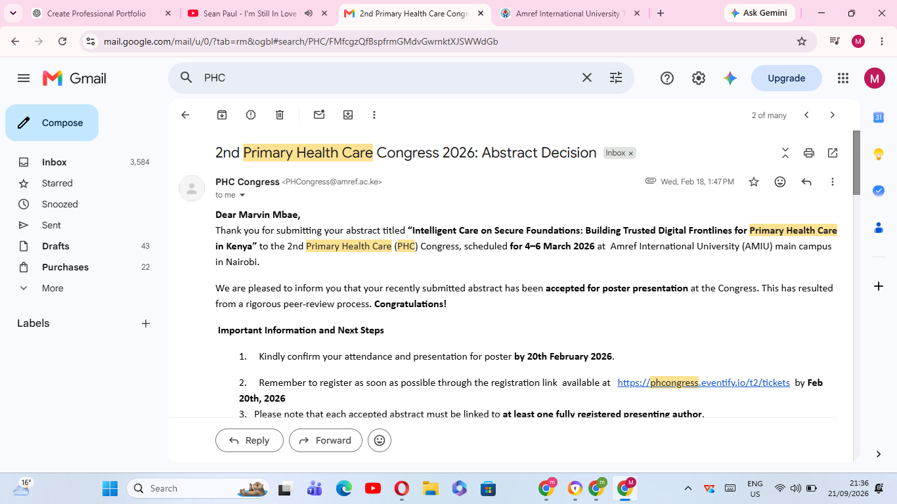Mute the Sean Paul tab audio
Image resolution: width=897 pixels, height=504 pixels.
click(x=309, y=13)
